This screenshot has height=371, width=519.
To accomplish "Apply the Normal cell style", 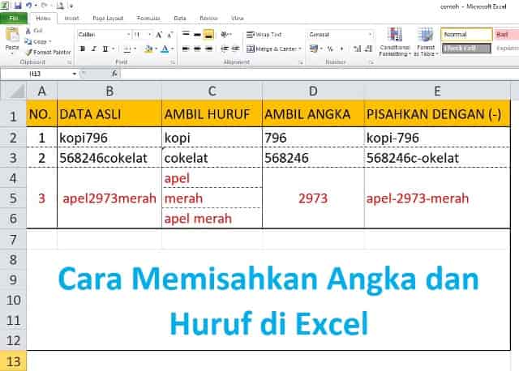I will [x=466, y=34].
